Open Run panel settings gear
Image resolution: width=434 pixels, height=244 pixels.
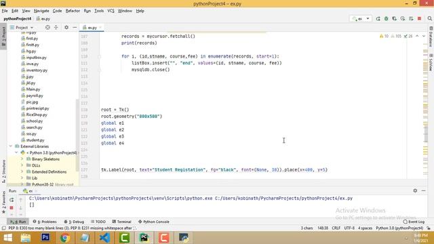click(415, 190)
